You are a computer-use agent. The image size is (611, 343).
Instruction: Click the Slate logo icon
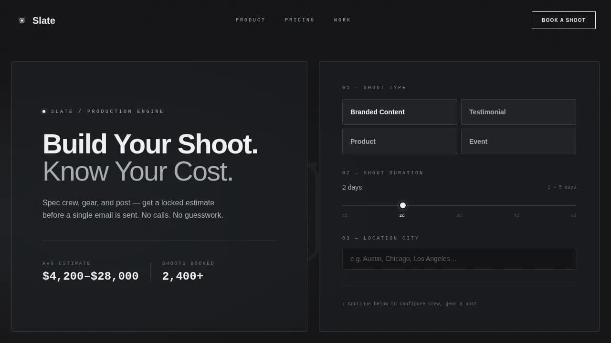pos(21,20)
